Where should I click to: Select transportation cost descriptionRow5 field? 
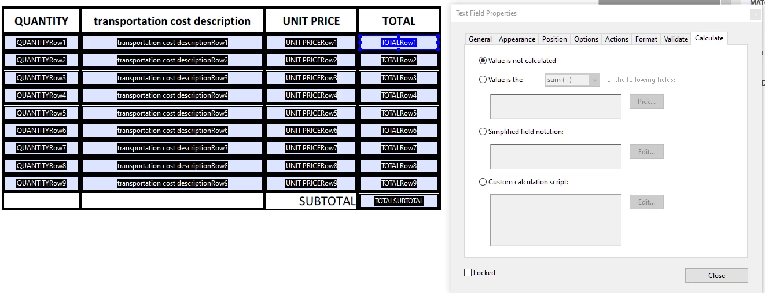(172, 113)
